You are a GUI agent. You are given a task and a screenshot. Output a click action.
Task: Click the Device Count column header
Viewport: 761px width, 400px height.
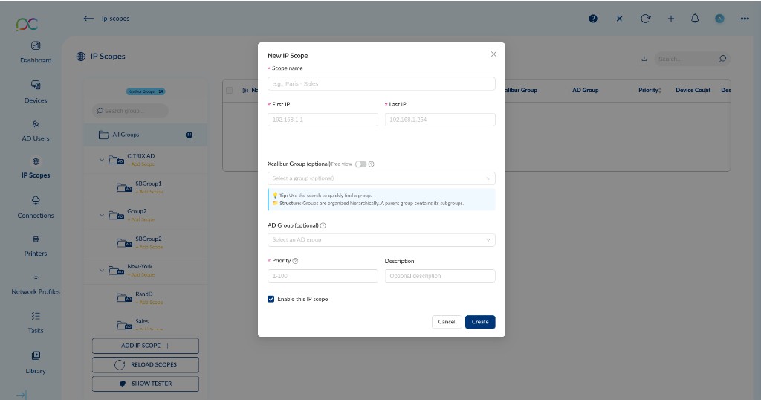(693, 90)
